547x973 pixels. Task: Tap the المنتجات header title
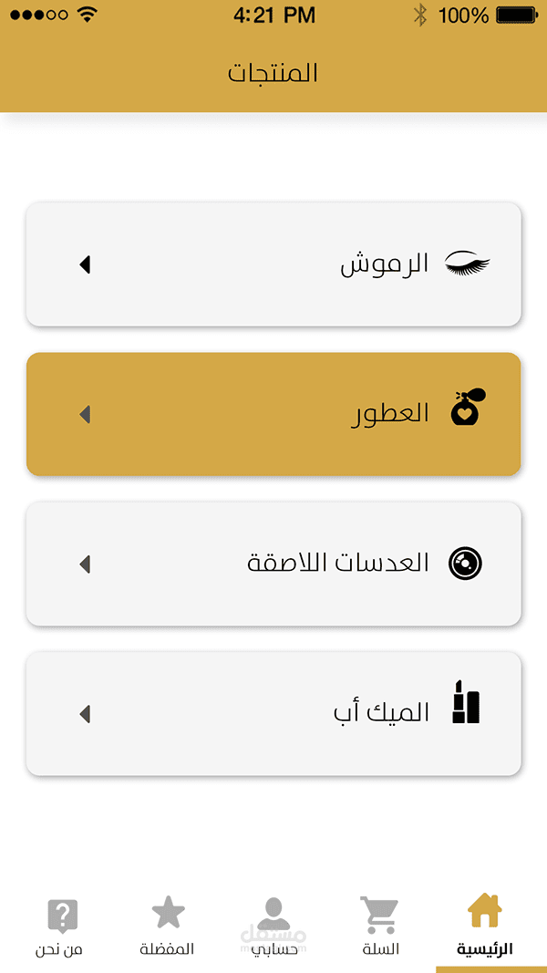click(273, 73)
